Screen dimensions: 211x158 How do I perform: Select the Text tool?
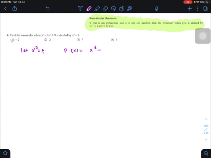[80, 8]
